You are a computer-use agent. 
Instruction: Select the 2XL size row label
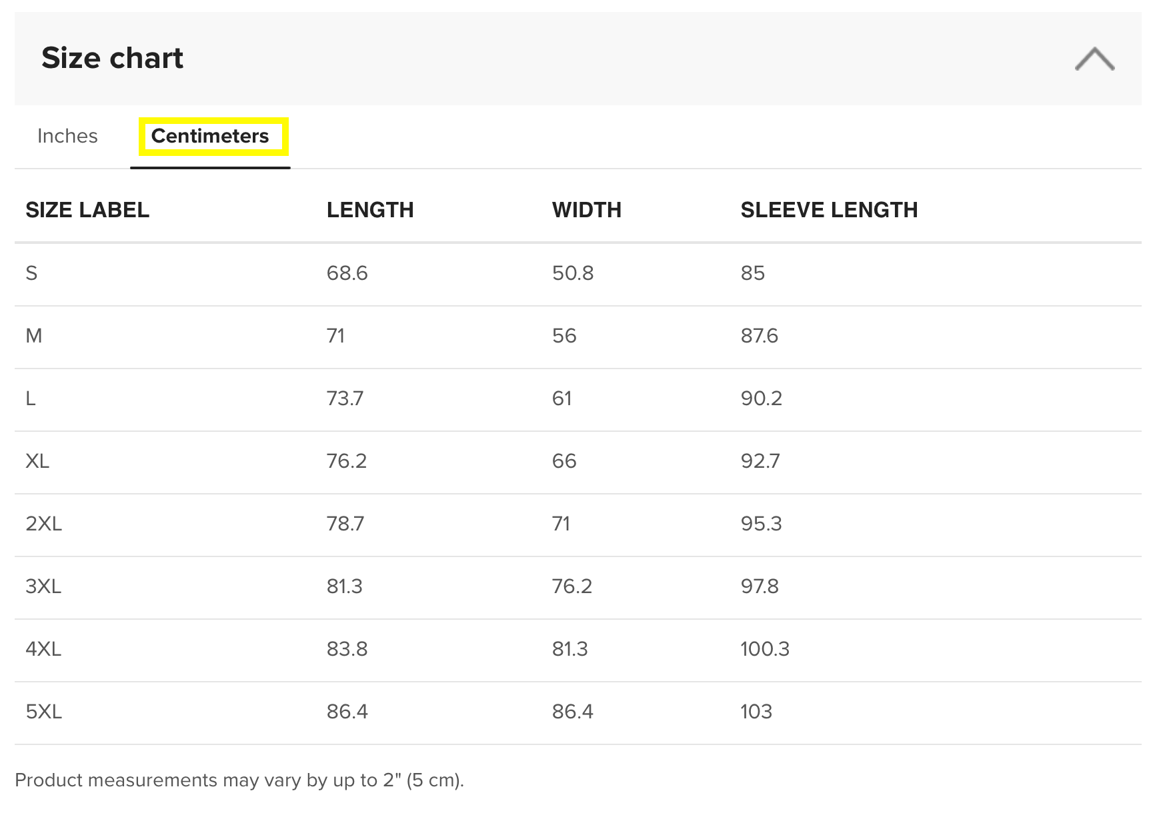[x=44, y=524]
